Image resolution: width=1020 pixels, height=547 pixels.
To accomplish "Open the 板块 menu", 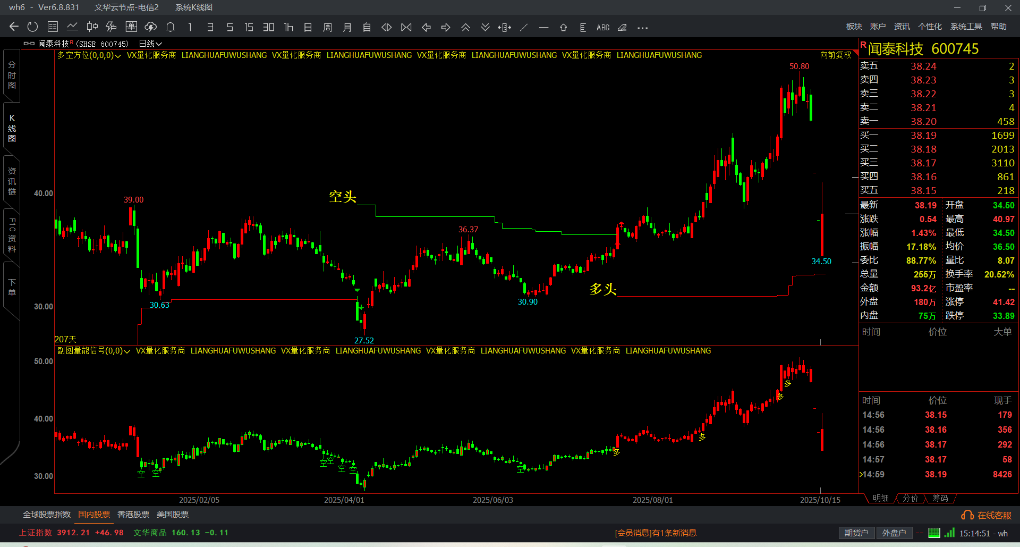I will coord(854,27).
